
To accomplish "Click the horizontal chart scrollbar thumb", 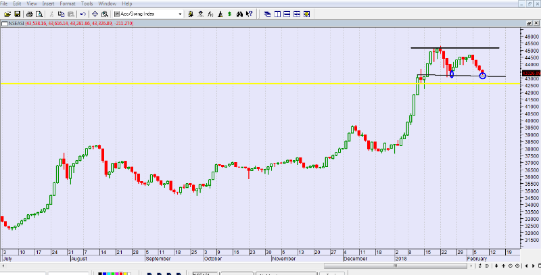I will click(394, 266).
